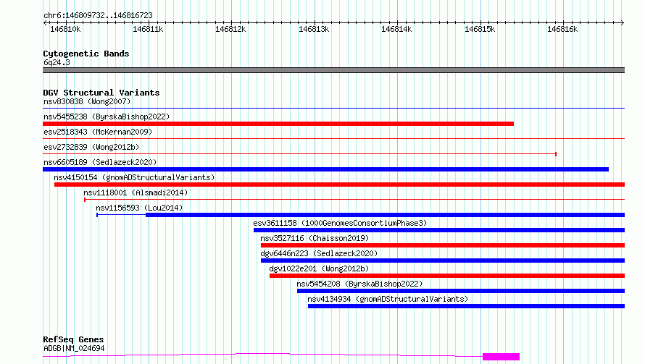Click the 146814k ruler tick label
Image resolution: width=645 pixels, height=364 pixels.
coord(396,29)
